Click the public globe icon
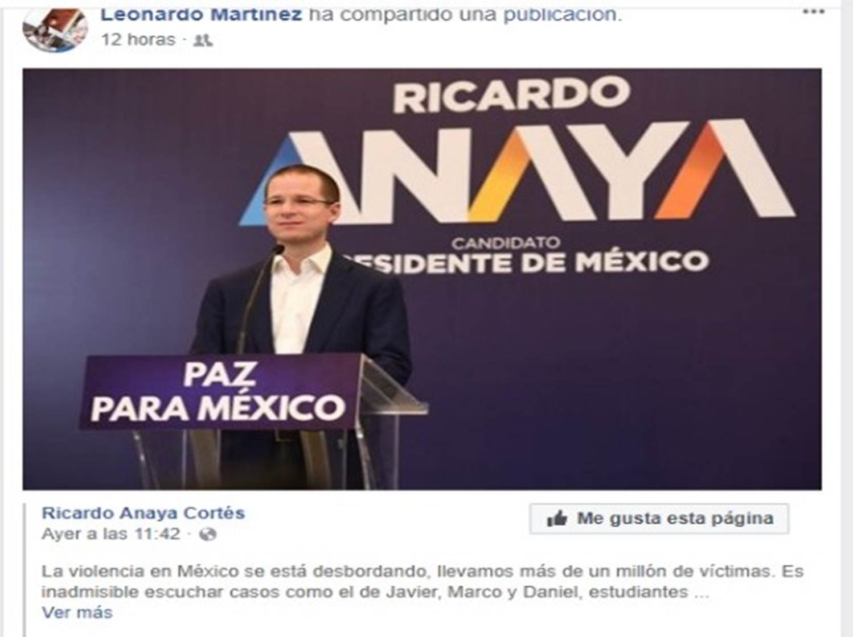Image resolution: width=853 pixels, height=637 pixels. [208, 535]
